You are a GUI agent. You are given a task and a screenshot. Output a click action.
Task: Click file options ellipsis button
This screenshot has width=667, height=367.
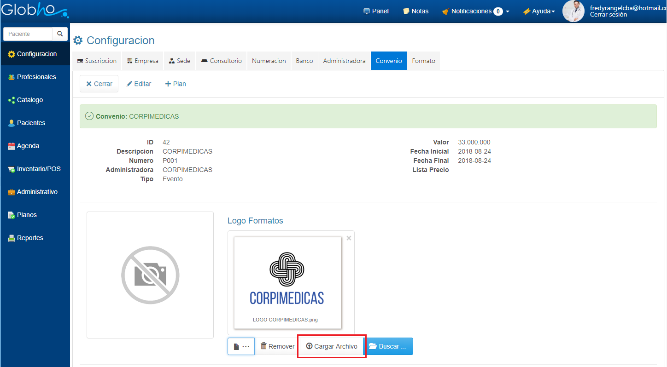[x=241, y=346]
